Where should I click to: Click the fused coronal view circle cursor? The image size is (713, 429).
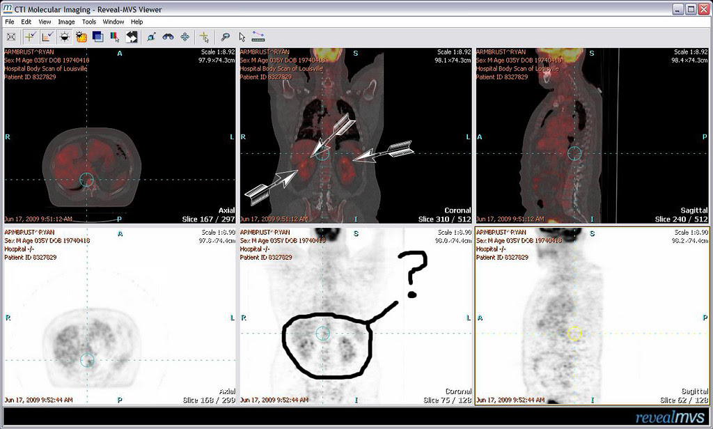pos(322,153)
